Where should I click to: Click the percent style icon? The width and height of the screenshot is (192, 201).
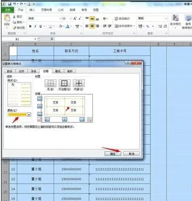(148, 26)
